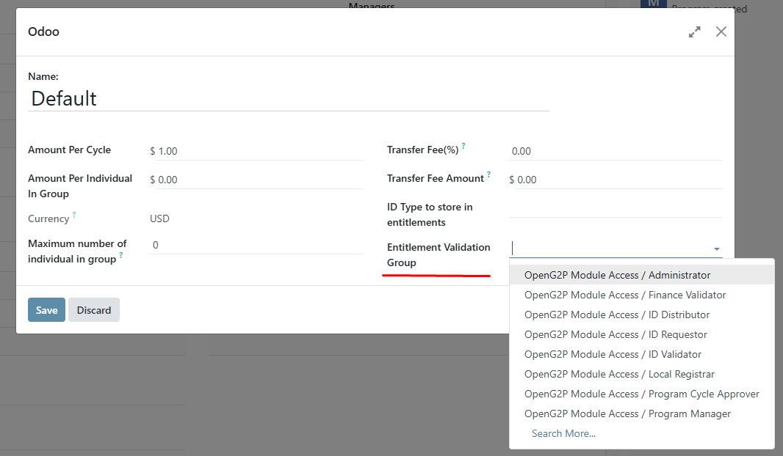Select the Local Registrar option
This screenshot has height=456, width=783.
[619, 374]
